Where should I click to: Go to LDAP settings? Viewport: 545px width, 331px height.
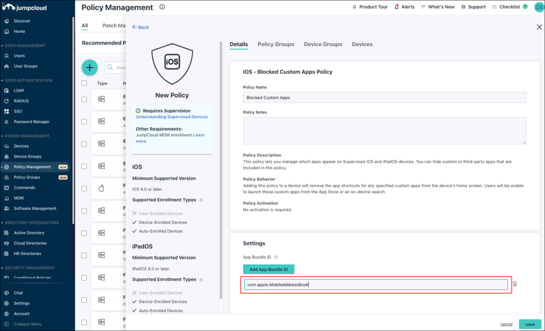pyautogui.click(x=19, y=91)
